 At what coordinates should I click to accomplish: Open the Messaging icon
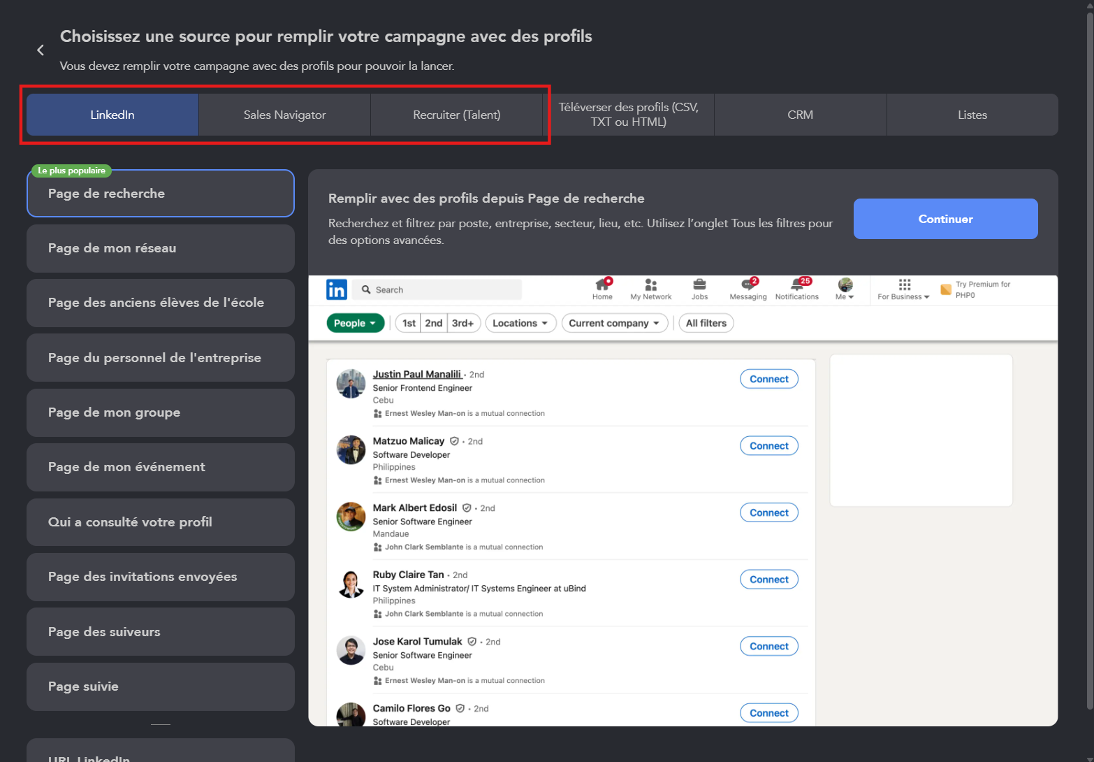tap(748, 289)
